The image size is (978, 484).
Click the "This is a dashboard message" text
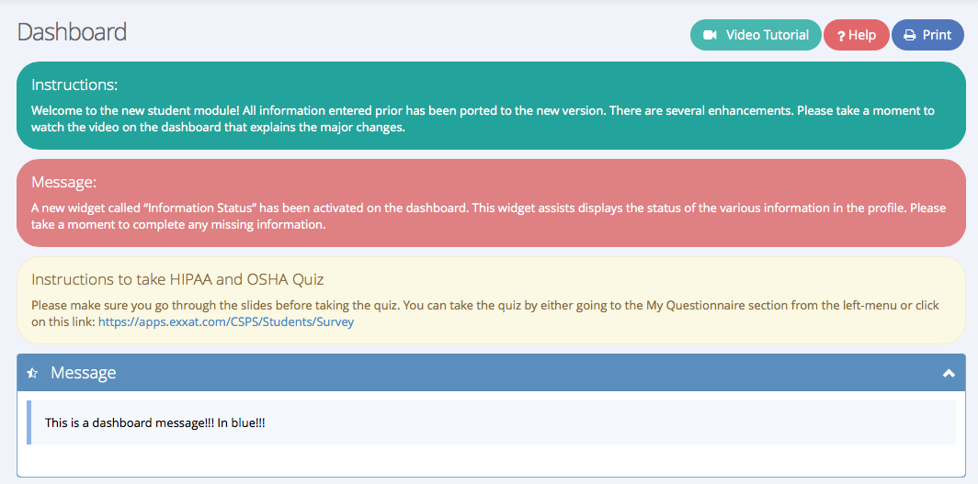click(154, 422)
